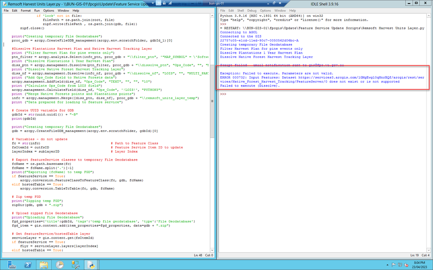Screen dimensions: 433x270
Task: Click the lock icon on the connection bar
Action: (x=164, y=3)
